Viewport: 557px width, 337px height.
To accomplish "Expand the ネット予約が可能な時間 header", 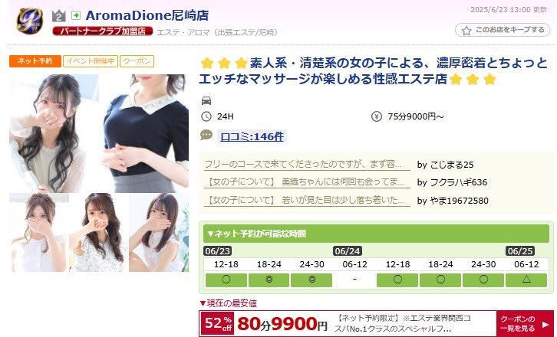I will pyautogui.click(x=376, y=234).
